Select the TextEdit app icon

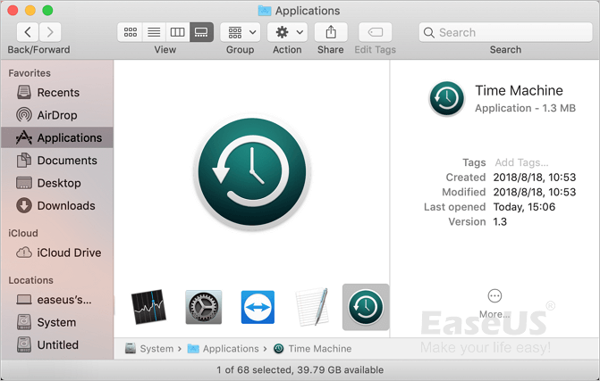click(311, 307)
